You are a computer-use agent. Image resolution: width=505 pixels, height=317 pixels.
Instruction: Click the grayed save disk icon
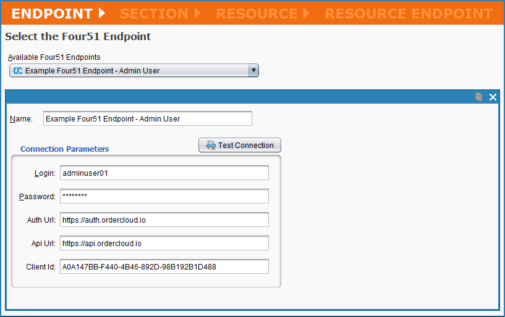479,97
